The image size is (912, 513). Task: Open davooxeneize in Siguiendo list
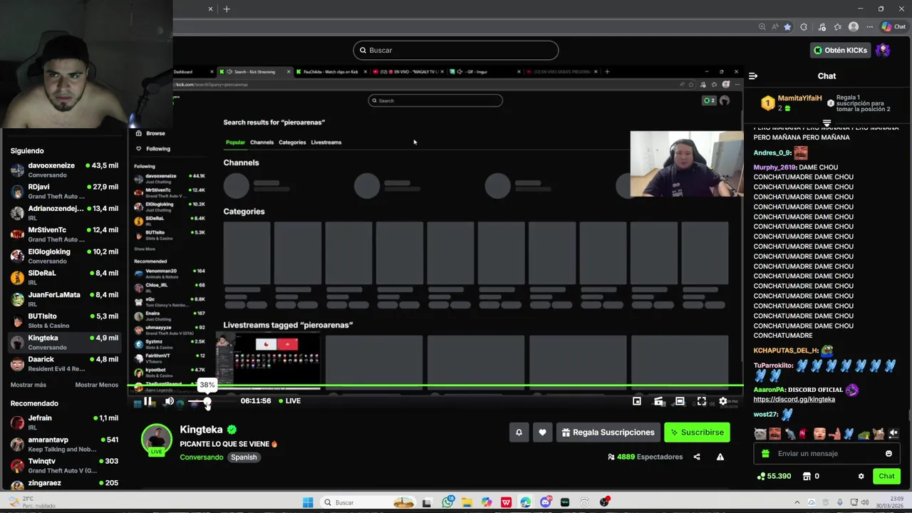65,170
